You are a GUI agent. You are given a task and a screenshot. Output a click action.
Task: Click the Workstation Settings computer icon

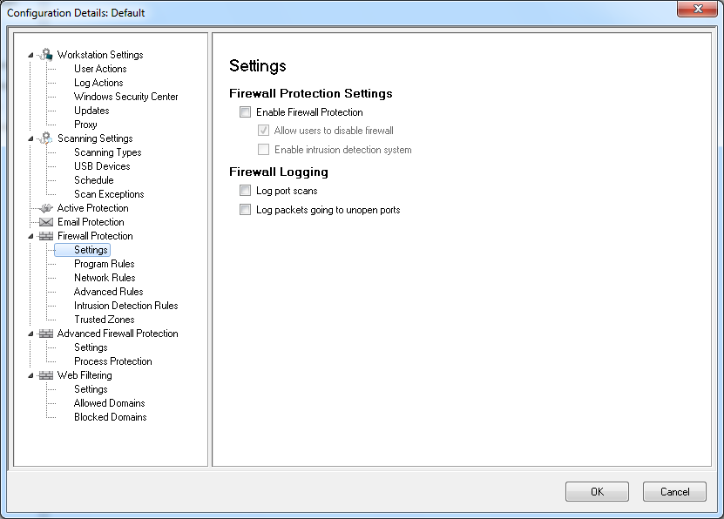click(x=46, y=55)
